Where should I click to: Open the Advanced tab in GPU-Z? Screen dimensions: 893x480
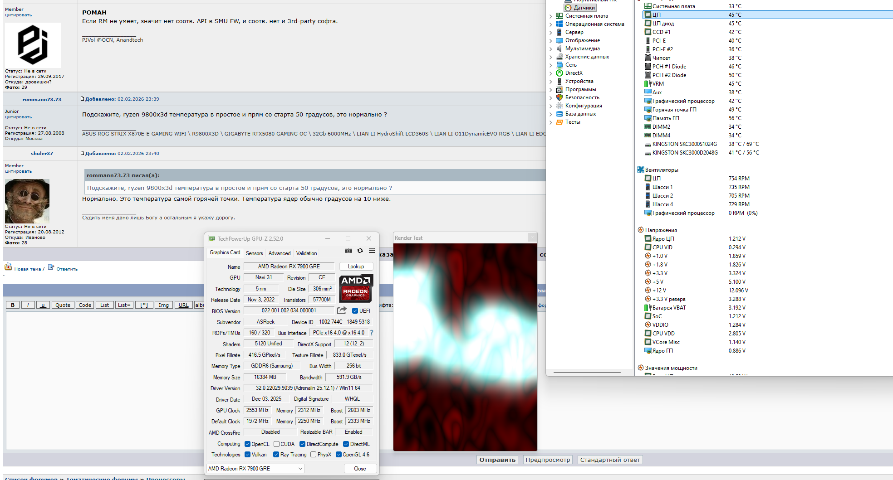pos(280,253)
